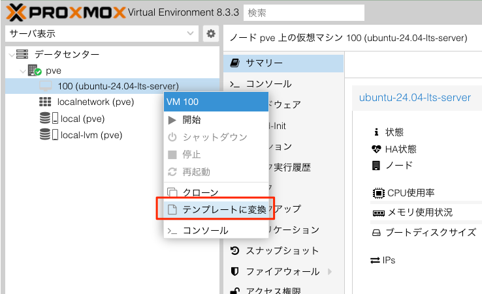Click the terminal icon in context menu

(x=172, y=231)
